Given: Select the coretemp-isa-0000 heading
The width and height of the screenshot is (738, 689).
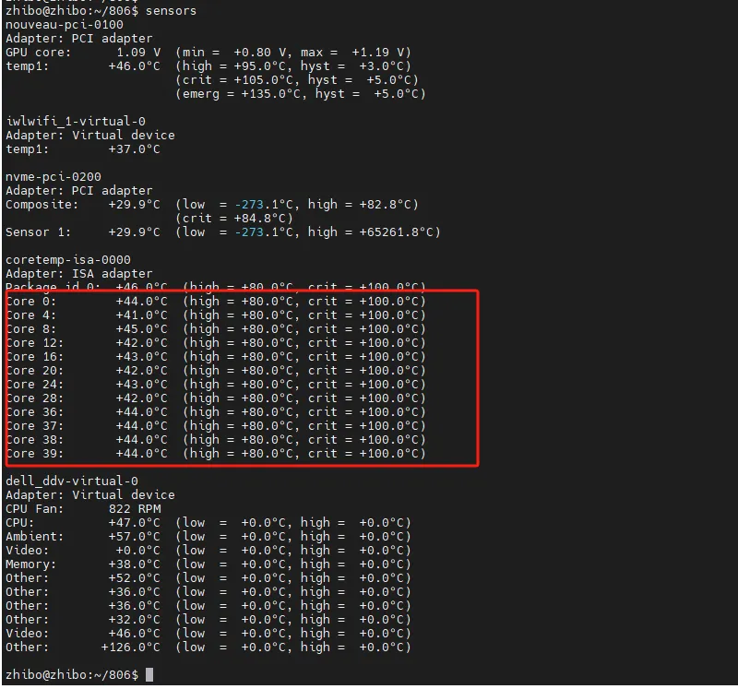Looking at the screenshot, I should point(68,259).
